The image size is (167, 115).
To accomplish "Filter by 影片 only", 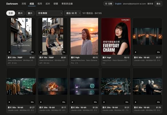I will 20,13.
